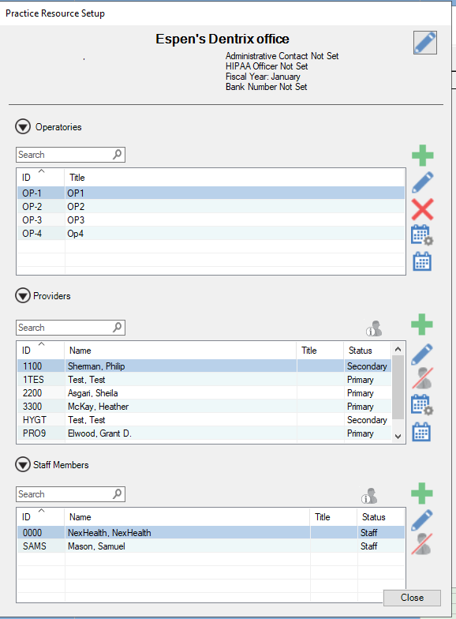Collapse the Staff Members section

click(x=23, y=464)
